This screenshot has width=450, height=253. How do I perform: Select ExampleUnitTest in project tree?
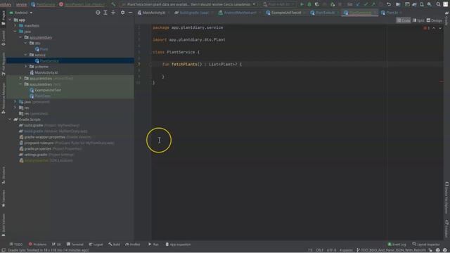pos(45,90)
